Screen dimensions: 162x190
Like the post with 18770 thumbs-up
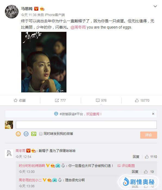[x=137, y=100]
